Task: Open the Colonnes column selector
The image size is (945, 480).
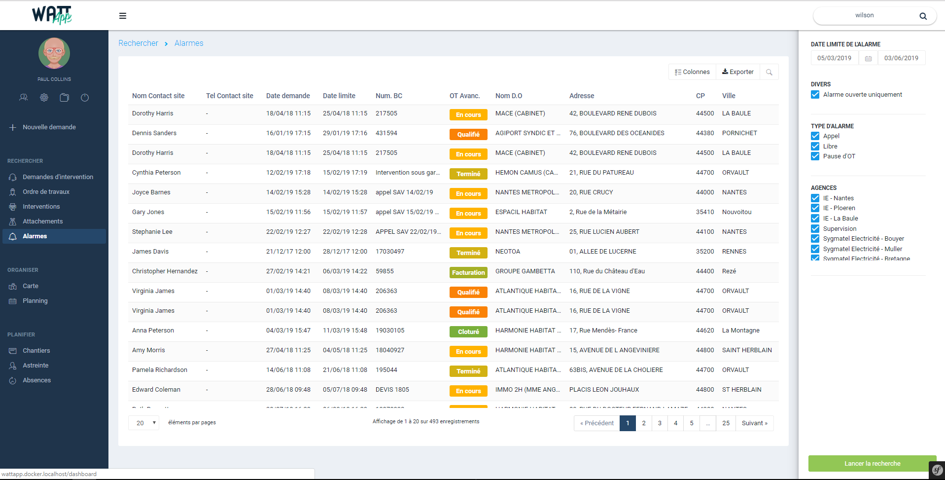Action: tap(692, 72)
